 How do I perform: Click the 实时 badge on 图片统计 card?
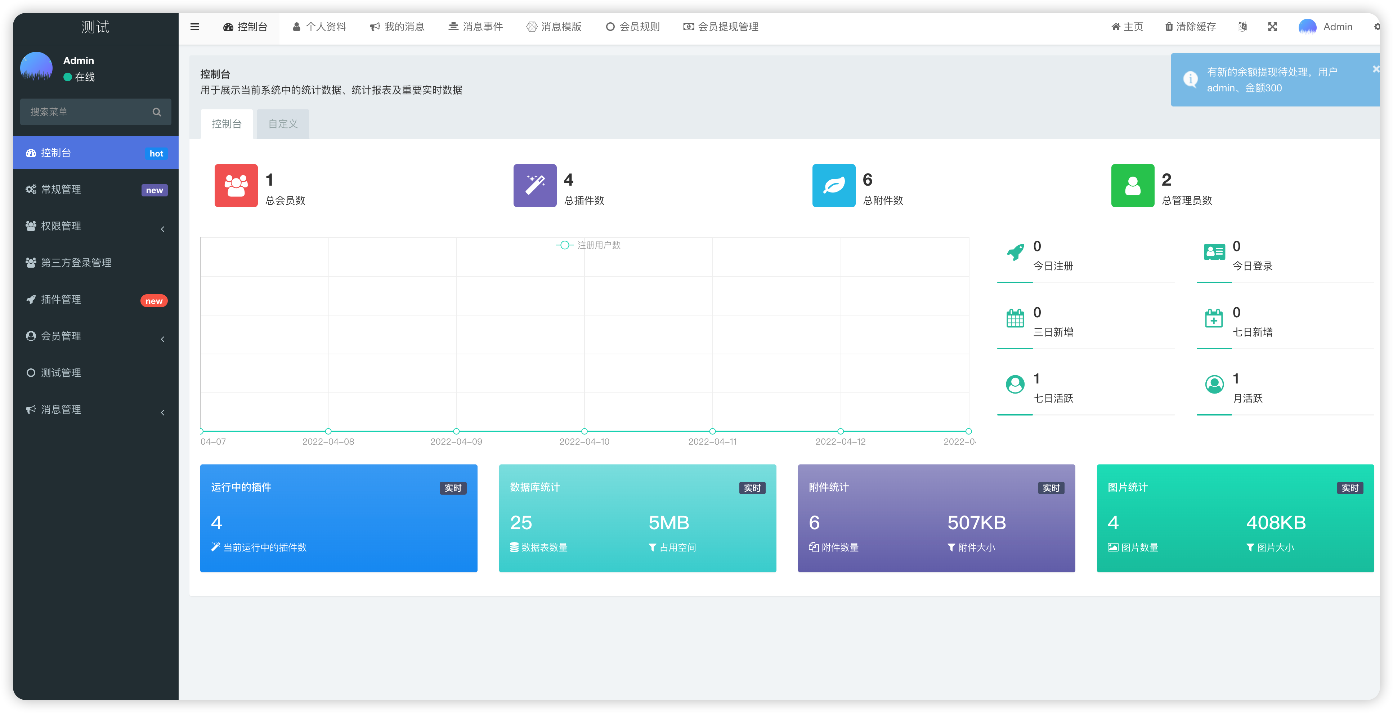point(1350,488)
